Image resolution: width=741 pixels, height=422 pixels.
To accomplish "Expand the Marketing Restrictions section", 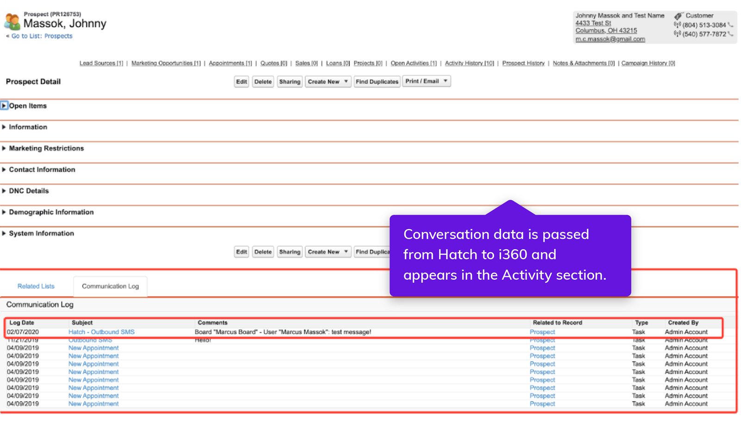I will [4, 148].
